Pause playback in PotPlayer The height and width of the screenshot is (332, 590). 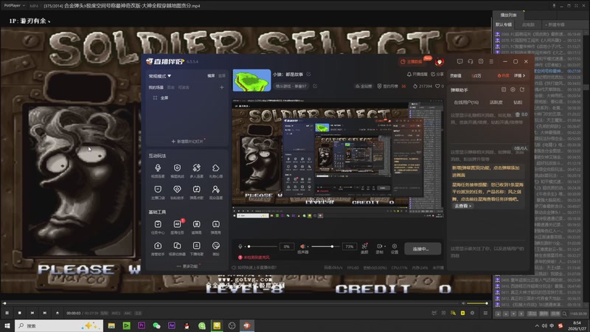[7, 313]
